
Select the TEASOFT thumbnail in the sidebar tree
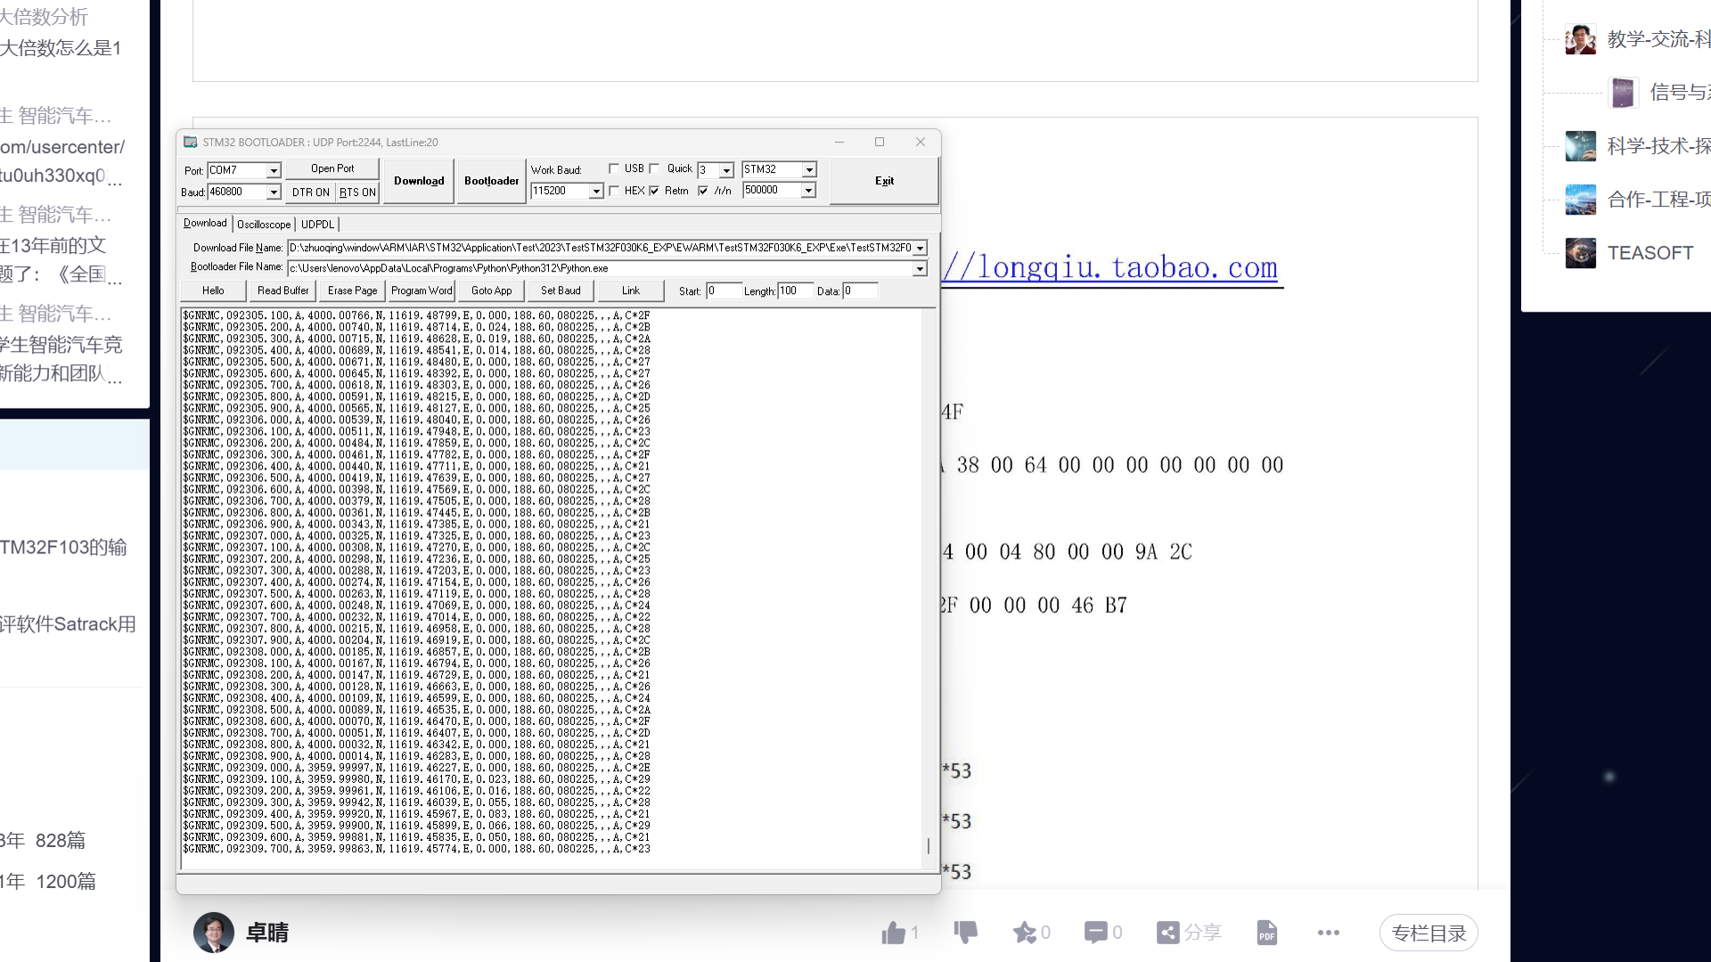coord(1580,253)
